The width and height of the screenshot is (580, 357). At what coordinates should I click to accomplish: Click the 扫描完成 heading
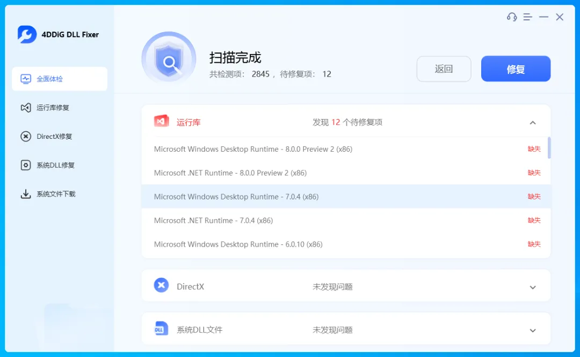pyautogui.click(x=235, y=57)
